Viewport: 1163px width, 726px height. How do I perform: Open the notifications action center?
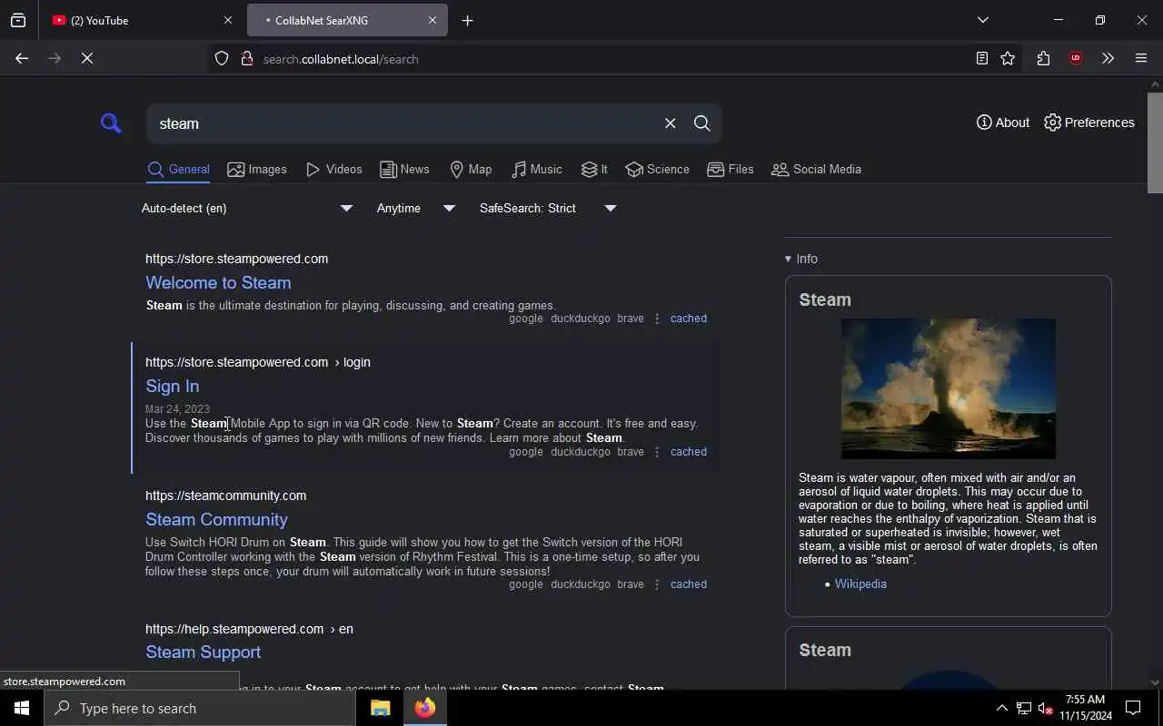(x=1133, y=708)
